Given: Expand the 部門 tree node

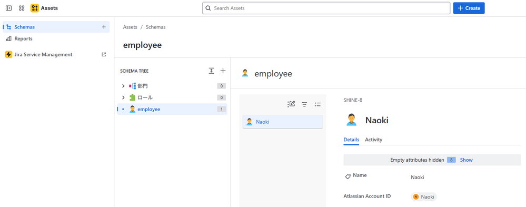Looking at the screenshot, I should [x=123, y=86].
